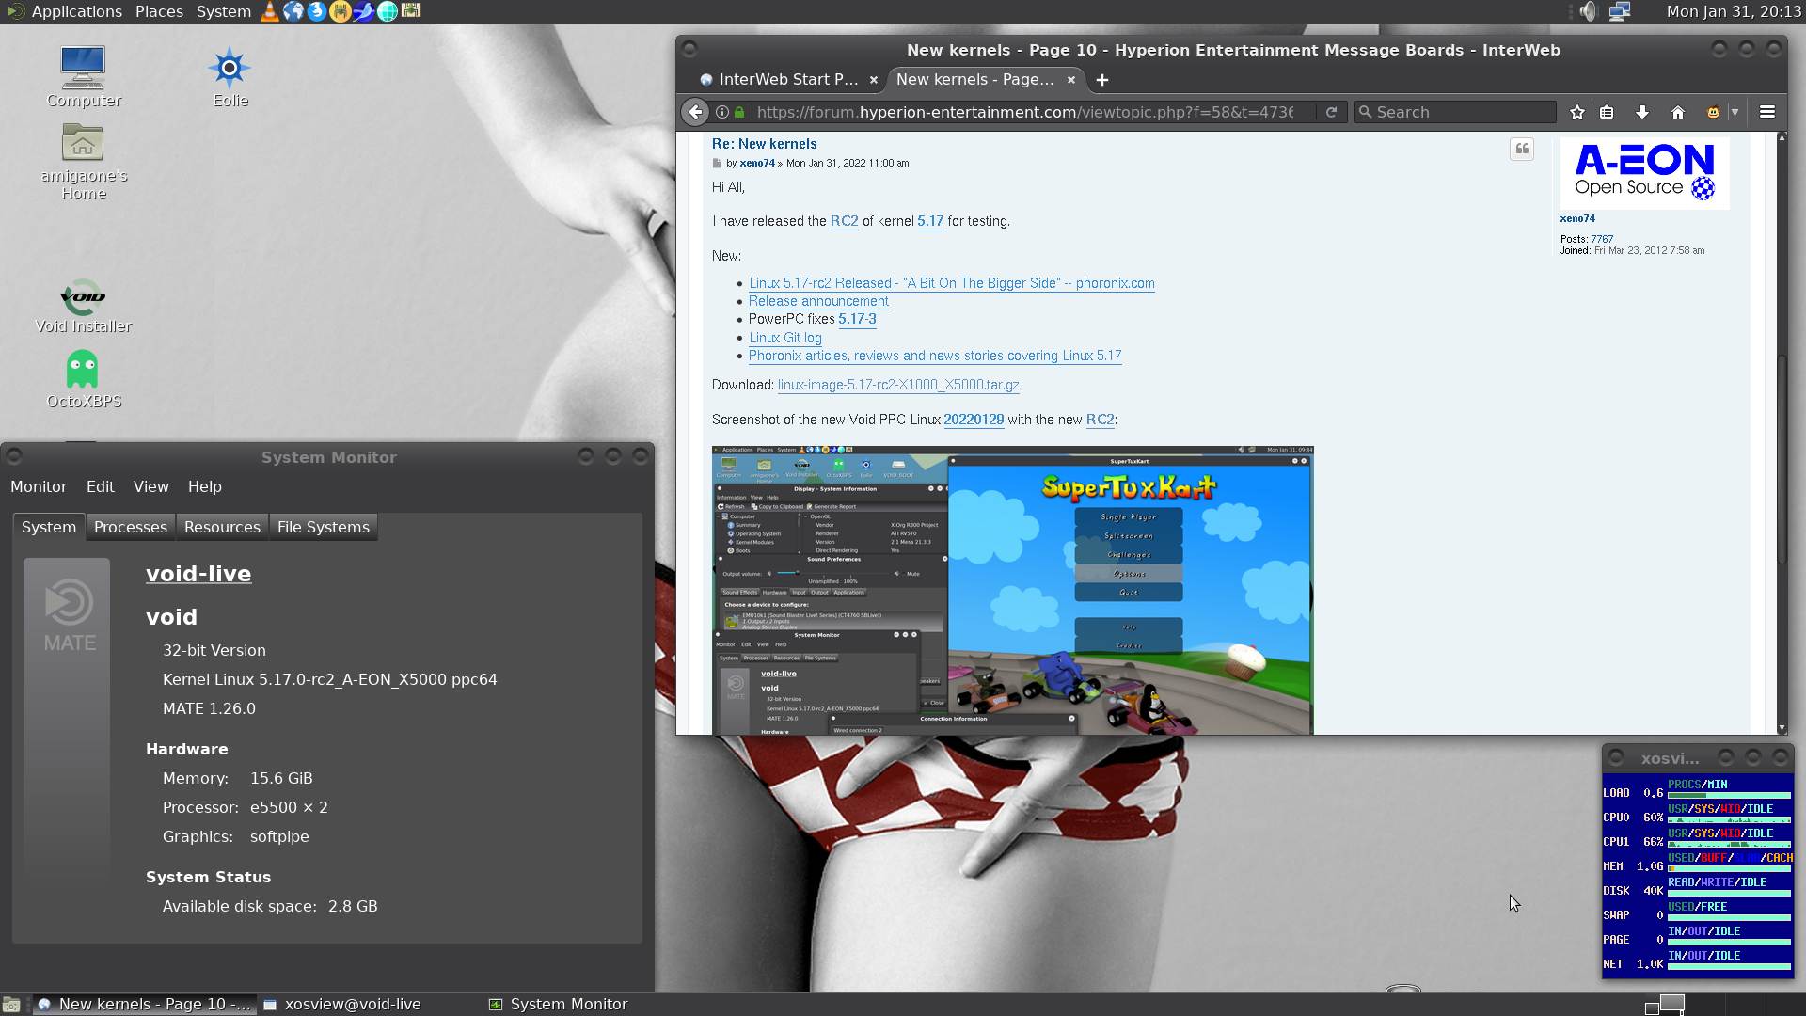Download linux-image-5.17-rc2-X1000_X5000.tar.gz

point(898,385)
